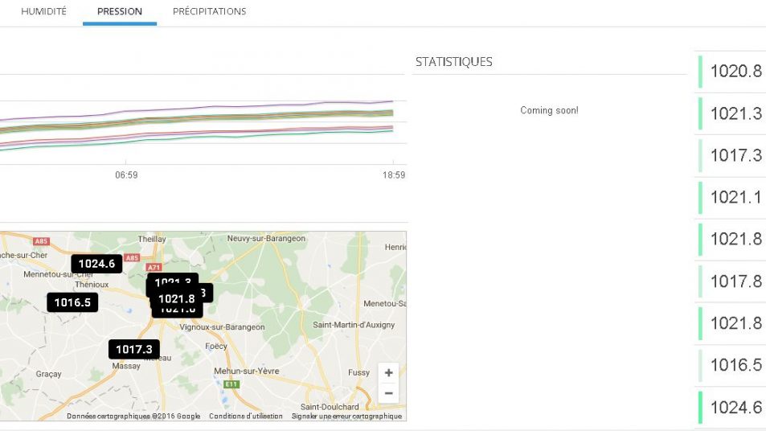The height and width of the screenshot is (431, 766).
Task: Click the E11 road badge on map
Action: [x=231, y=384]
